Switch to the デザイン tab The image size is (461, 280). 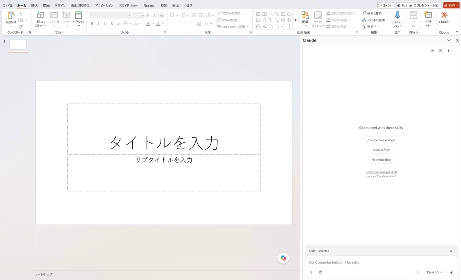[x=60, y=6]
